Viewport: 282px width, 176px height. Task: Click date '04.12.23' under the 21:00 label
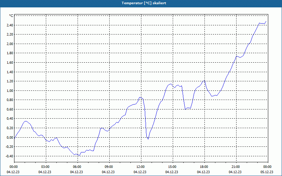point(235,172)
